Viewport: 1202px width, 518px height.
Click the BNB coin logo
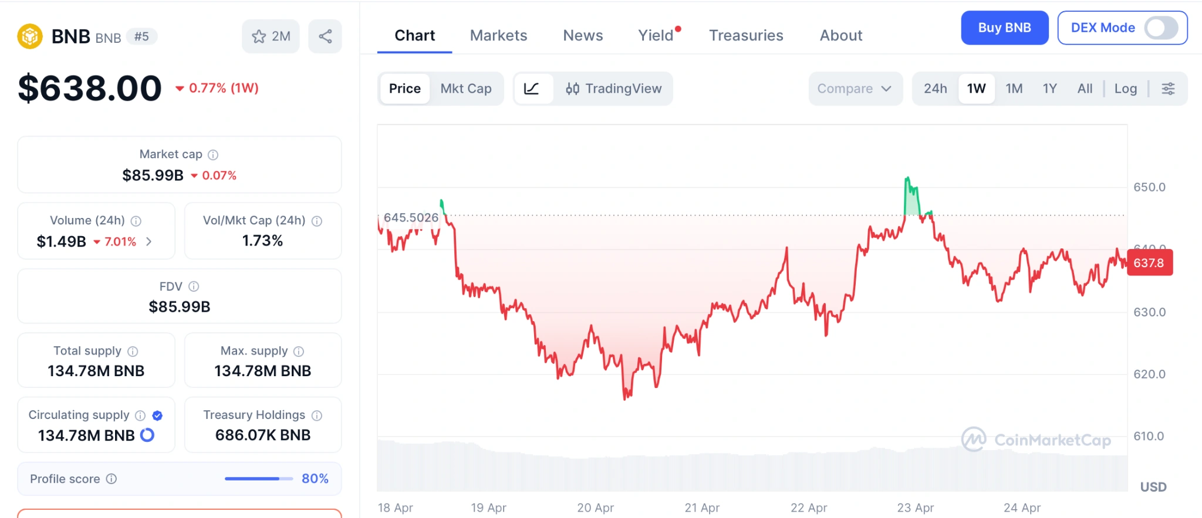(x=29, y=36)
